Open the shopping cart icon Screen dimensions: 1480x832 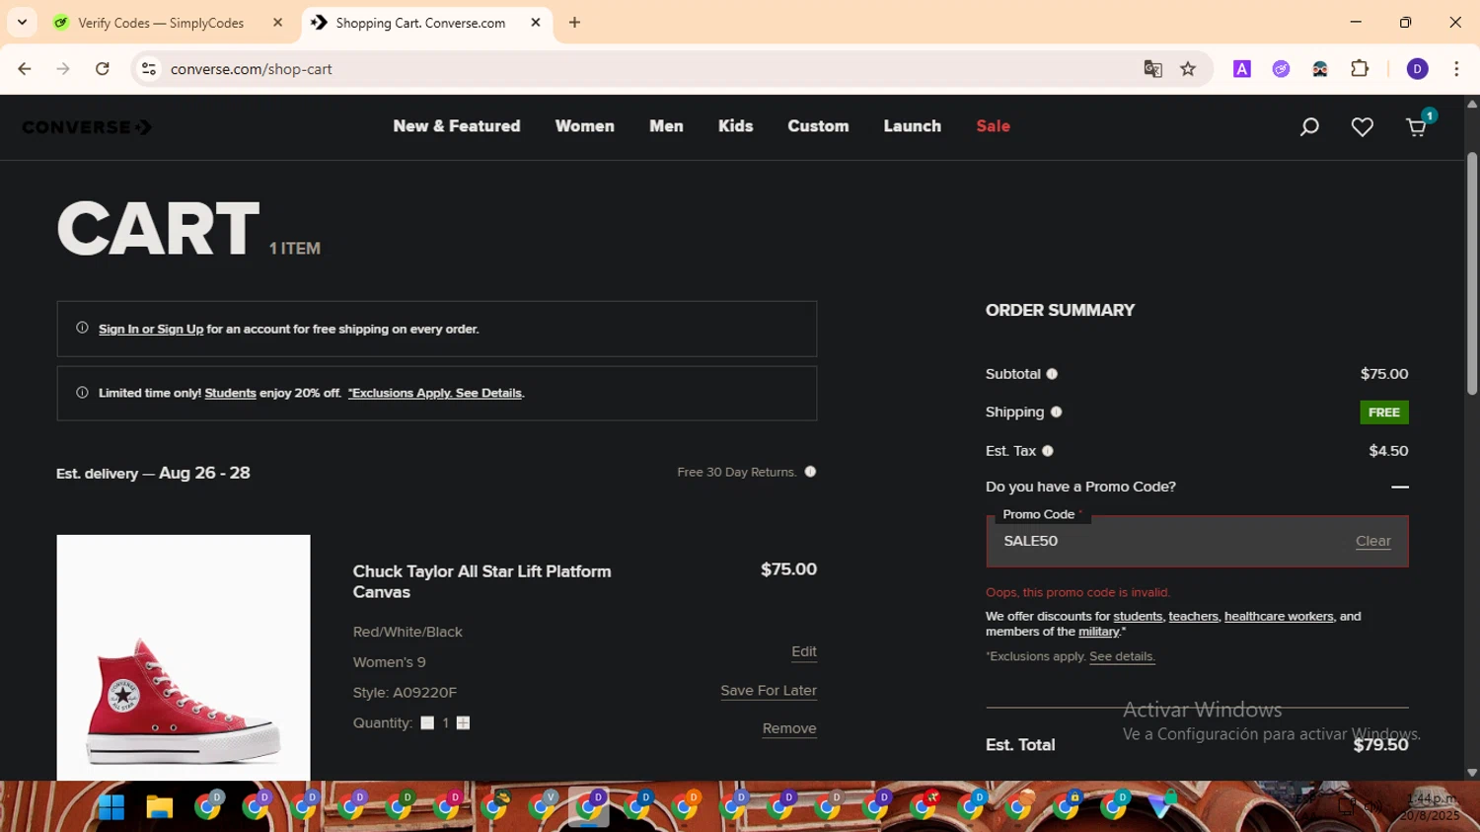pyautogui.click(x=1417, y=126)
